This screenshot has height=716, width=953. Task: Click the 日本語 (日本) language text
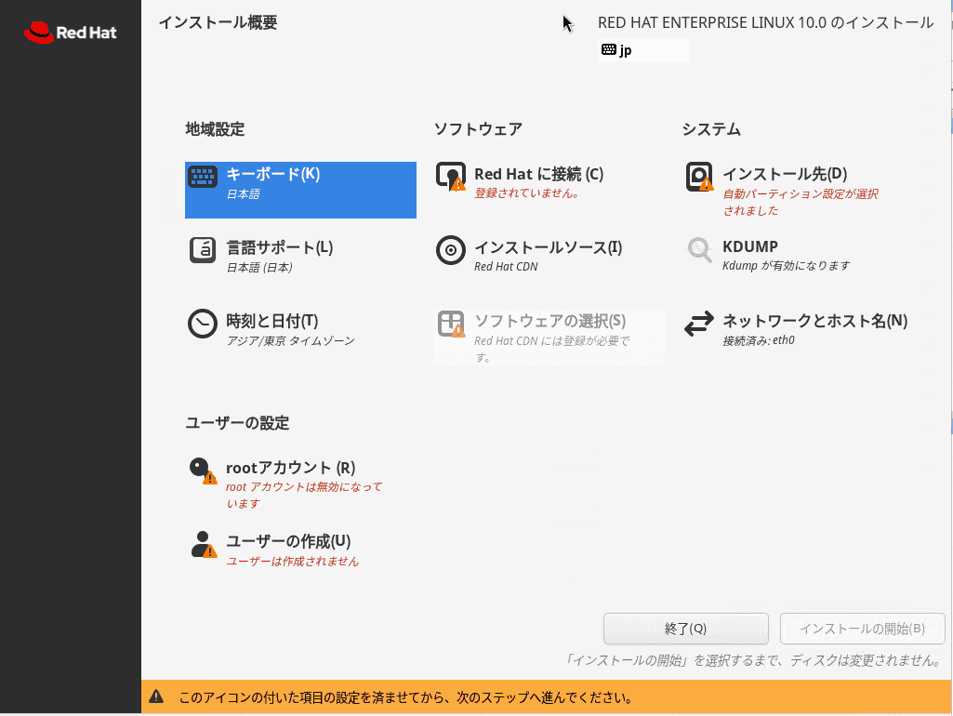click(259, 268)
